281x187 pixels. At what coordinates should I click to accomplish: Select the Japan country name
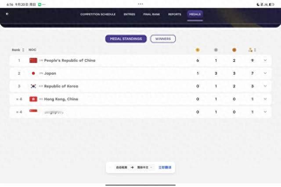click(50, 73)
